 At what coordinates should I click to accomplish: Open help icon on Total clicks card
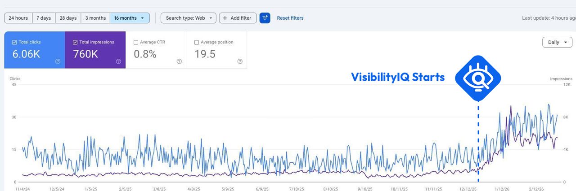(58, 61)
